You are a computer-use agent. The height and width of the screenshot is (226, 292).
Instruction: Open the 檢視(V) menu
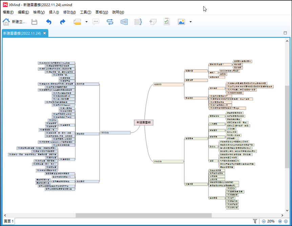tap(39, 12)
